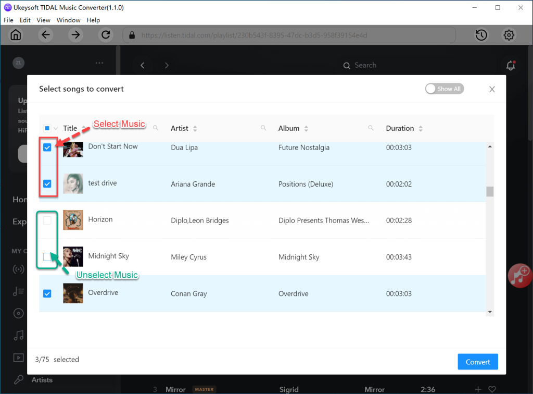Check the Horizon song checkbox

pos(47,220)
